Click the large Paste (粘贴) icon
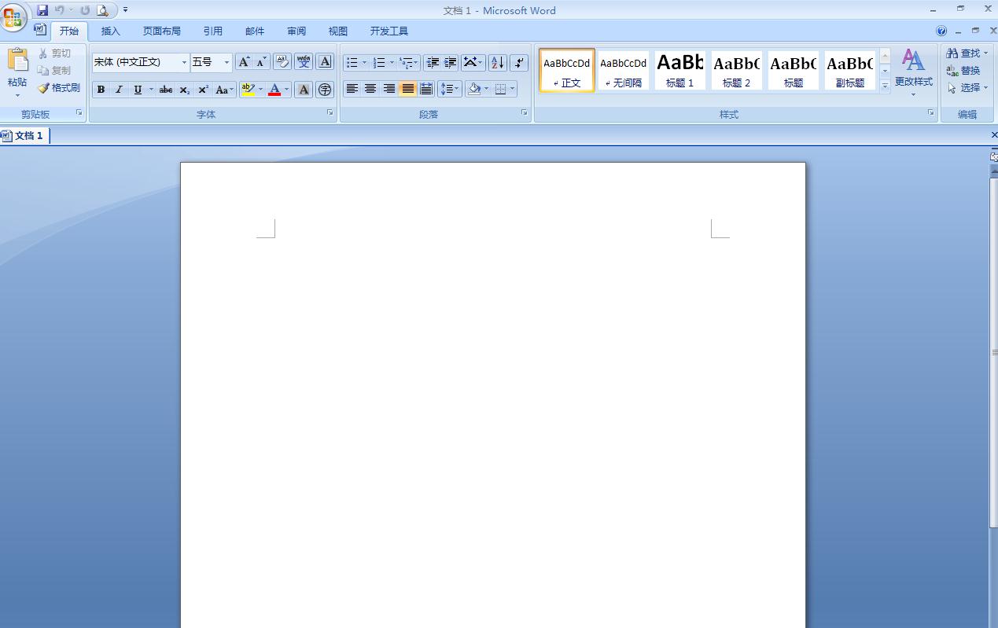The image size is (998, 628). (17, 60)
